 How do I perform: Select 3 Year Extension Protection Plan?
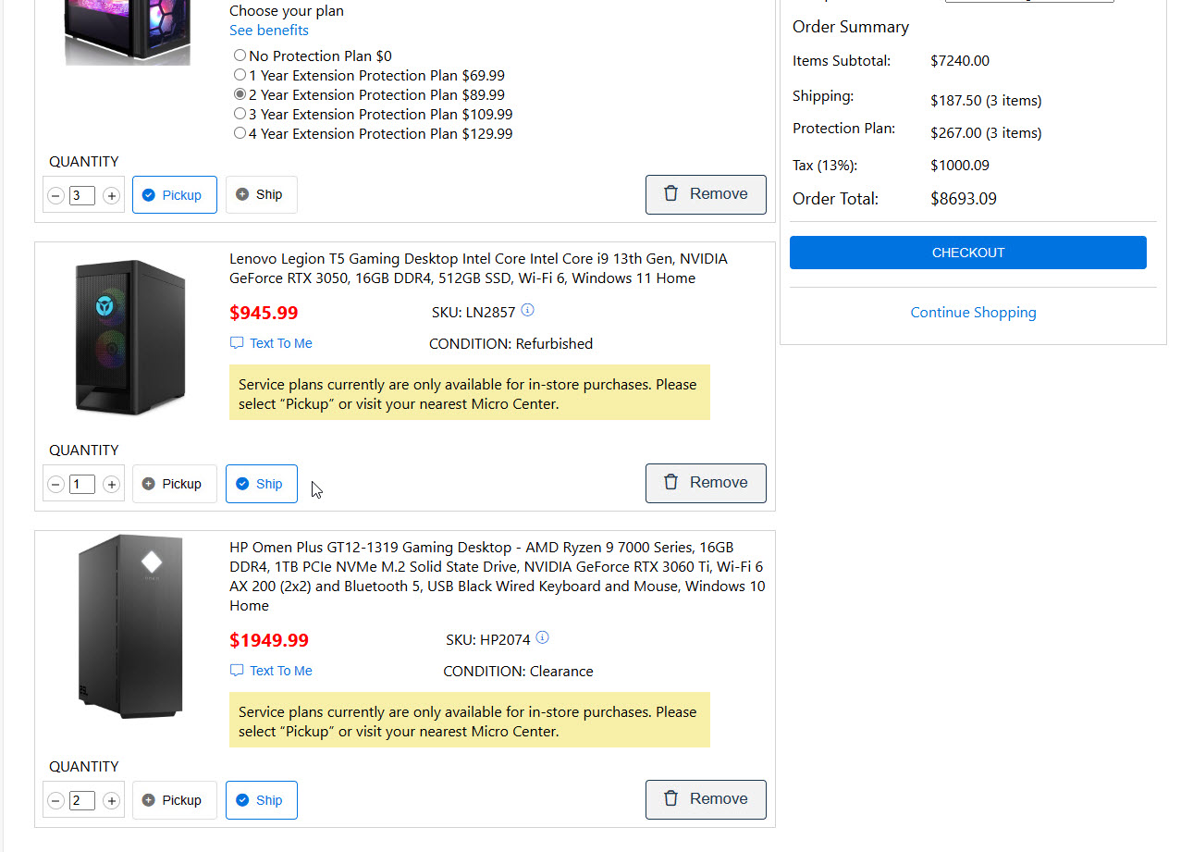pyautogui.click(x=240, y=114)
